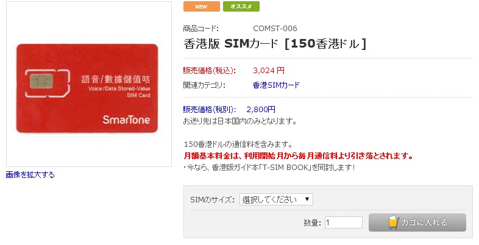
Task: Click the green オススメ badge
Action: 241,7
